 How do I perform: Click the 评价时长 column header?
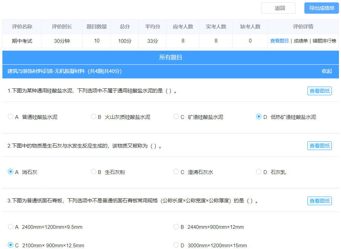pos(62,26)
